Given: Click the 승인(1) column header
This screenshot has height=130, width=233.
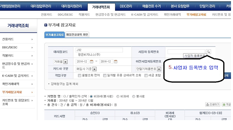Looking at the screenshot, I should click(95, 113).
